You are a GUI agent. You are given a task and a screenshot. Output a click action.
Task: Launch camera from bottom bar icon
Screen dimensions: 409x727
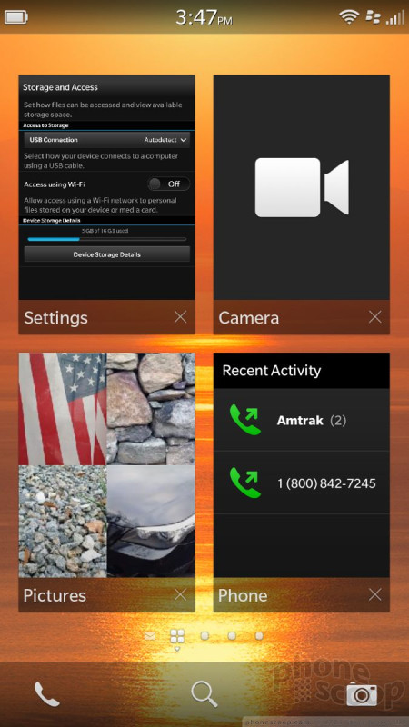pyautogui.click(x=362, y=694)
